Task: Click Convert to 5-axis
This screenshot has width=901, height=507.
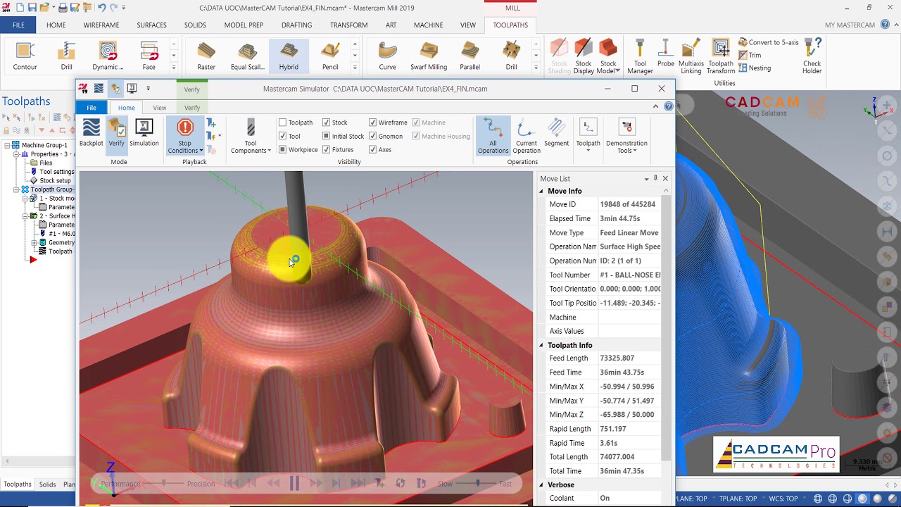Action: pyautogui.click(x=768, y=42)
